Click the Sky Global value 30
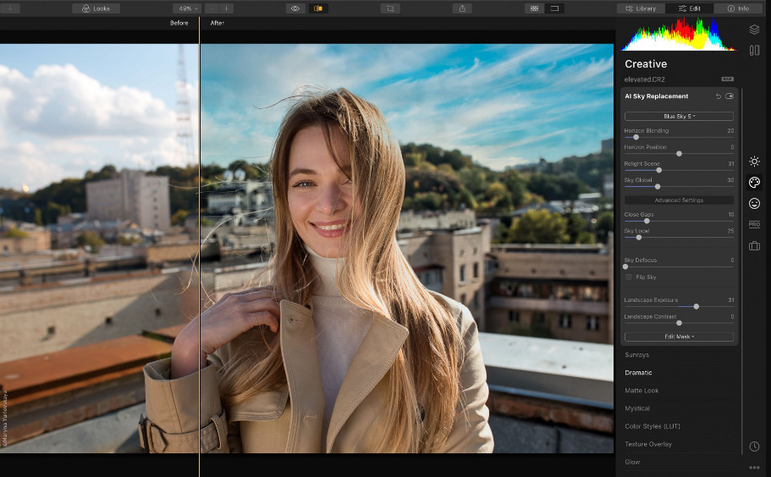Image resolution: width=771 pixels, height=477 pixels. pyautogui.click(x=730, y=180)
